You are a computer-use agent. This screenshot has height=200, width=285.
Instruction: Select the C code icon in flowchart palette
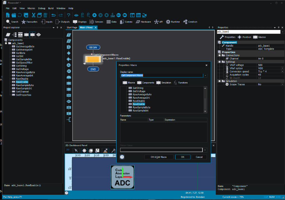[69, 114]
